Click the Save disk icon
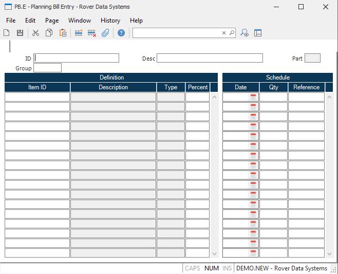This screenshot has width=338, height=274. (20, 33)
